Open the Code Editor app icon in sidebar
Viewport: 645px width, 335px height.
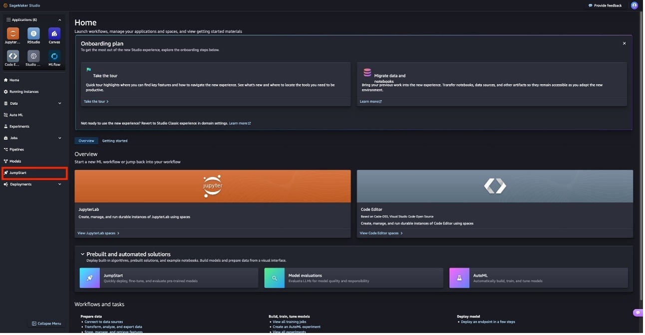pyautogui.click(x=13, y=56)
